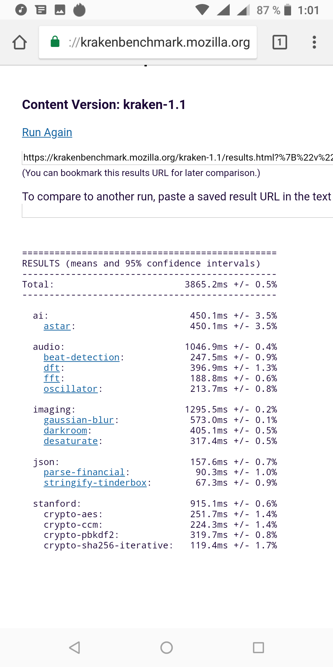The height and width of the screenshot is (667, 333).
Task: Click the Run Again link
Action: [47, 132]
